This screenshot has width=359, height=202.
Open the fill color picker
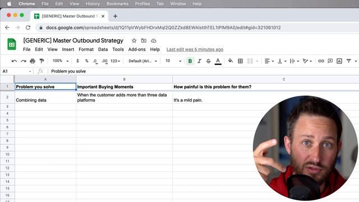pos(231,61)
